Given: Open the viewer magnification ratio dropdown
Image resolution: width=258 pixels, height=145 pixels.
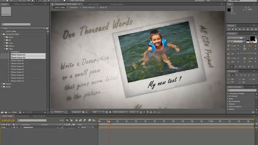Looking at the screenshot, I should (59, 112).
